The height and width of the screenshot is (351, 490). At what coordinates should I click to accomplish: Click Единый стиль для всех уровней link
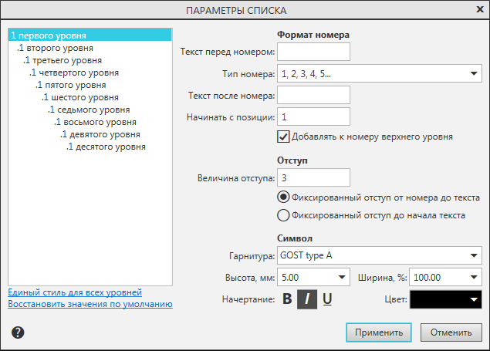click(75, 292)
